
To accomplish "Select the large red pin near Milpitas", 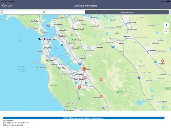I will (84, 70).
